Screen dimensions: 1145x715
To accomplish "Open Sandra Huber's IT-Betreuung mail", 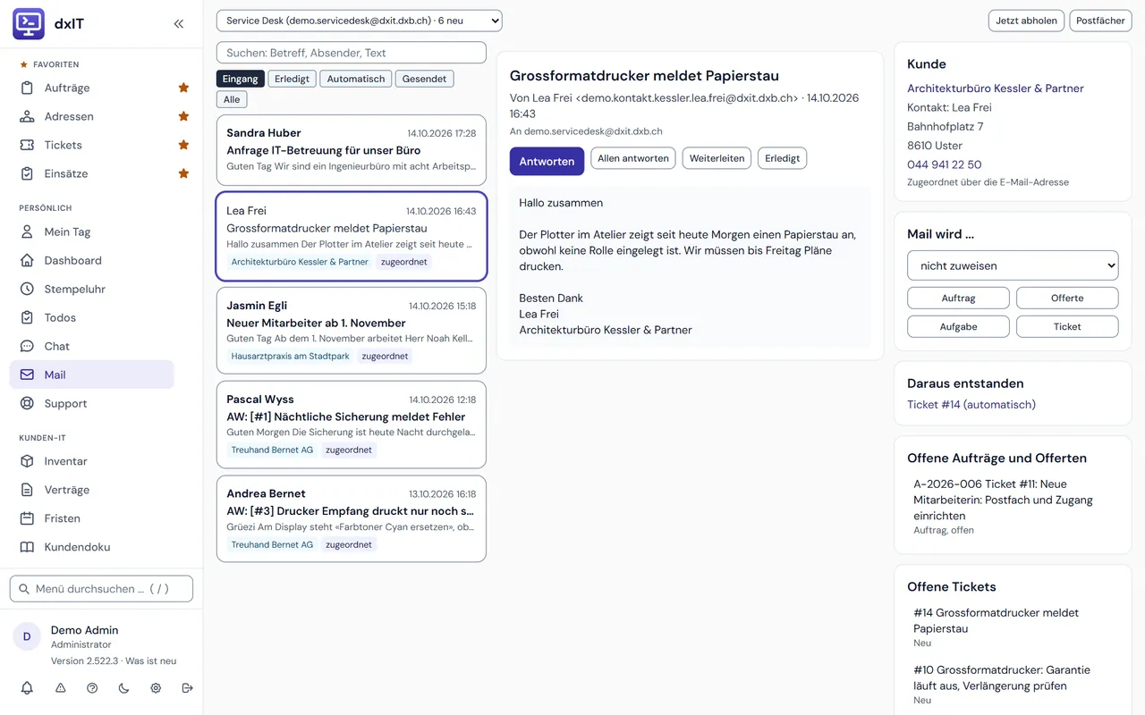I will tap(352, 150).
